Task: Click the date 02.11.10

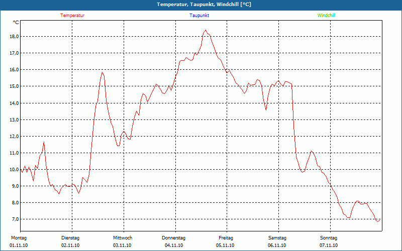Action: (70, 245)
